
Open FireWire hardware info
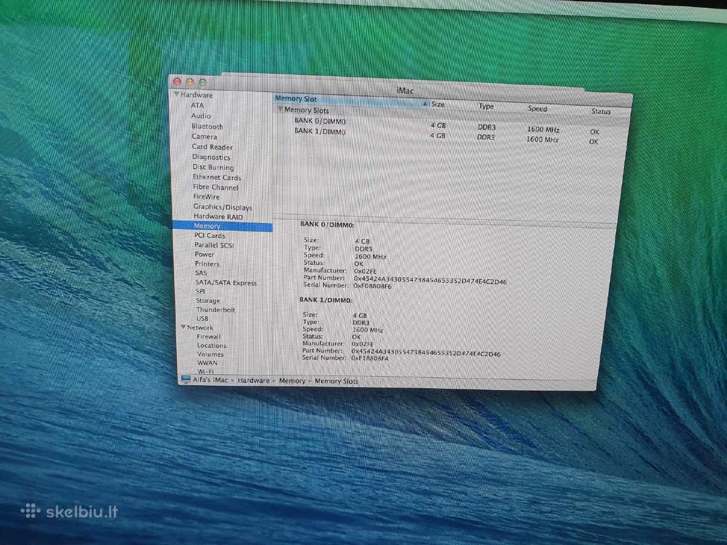coord(207,197)
